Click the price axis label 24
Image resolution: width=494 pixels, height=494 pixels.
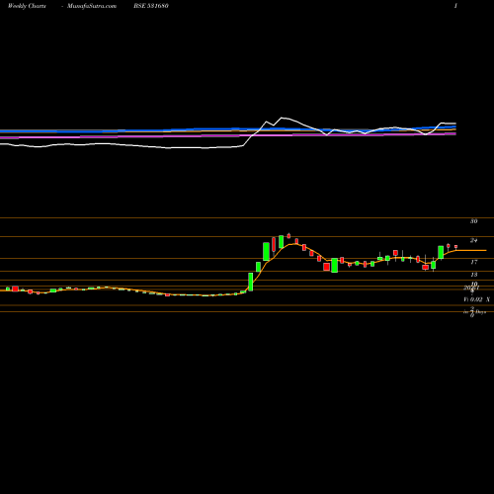click(474, 240)
